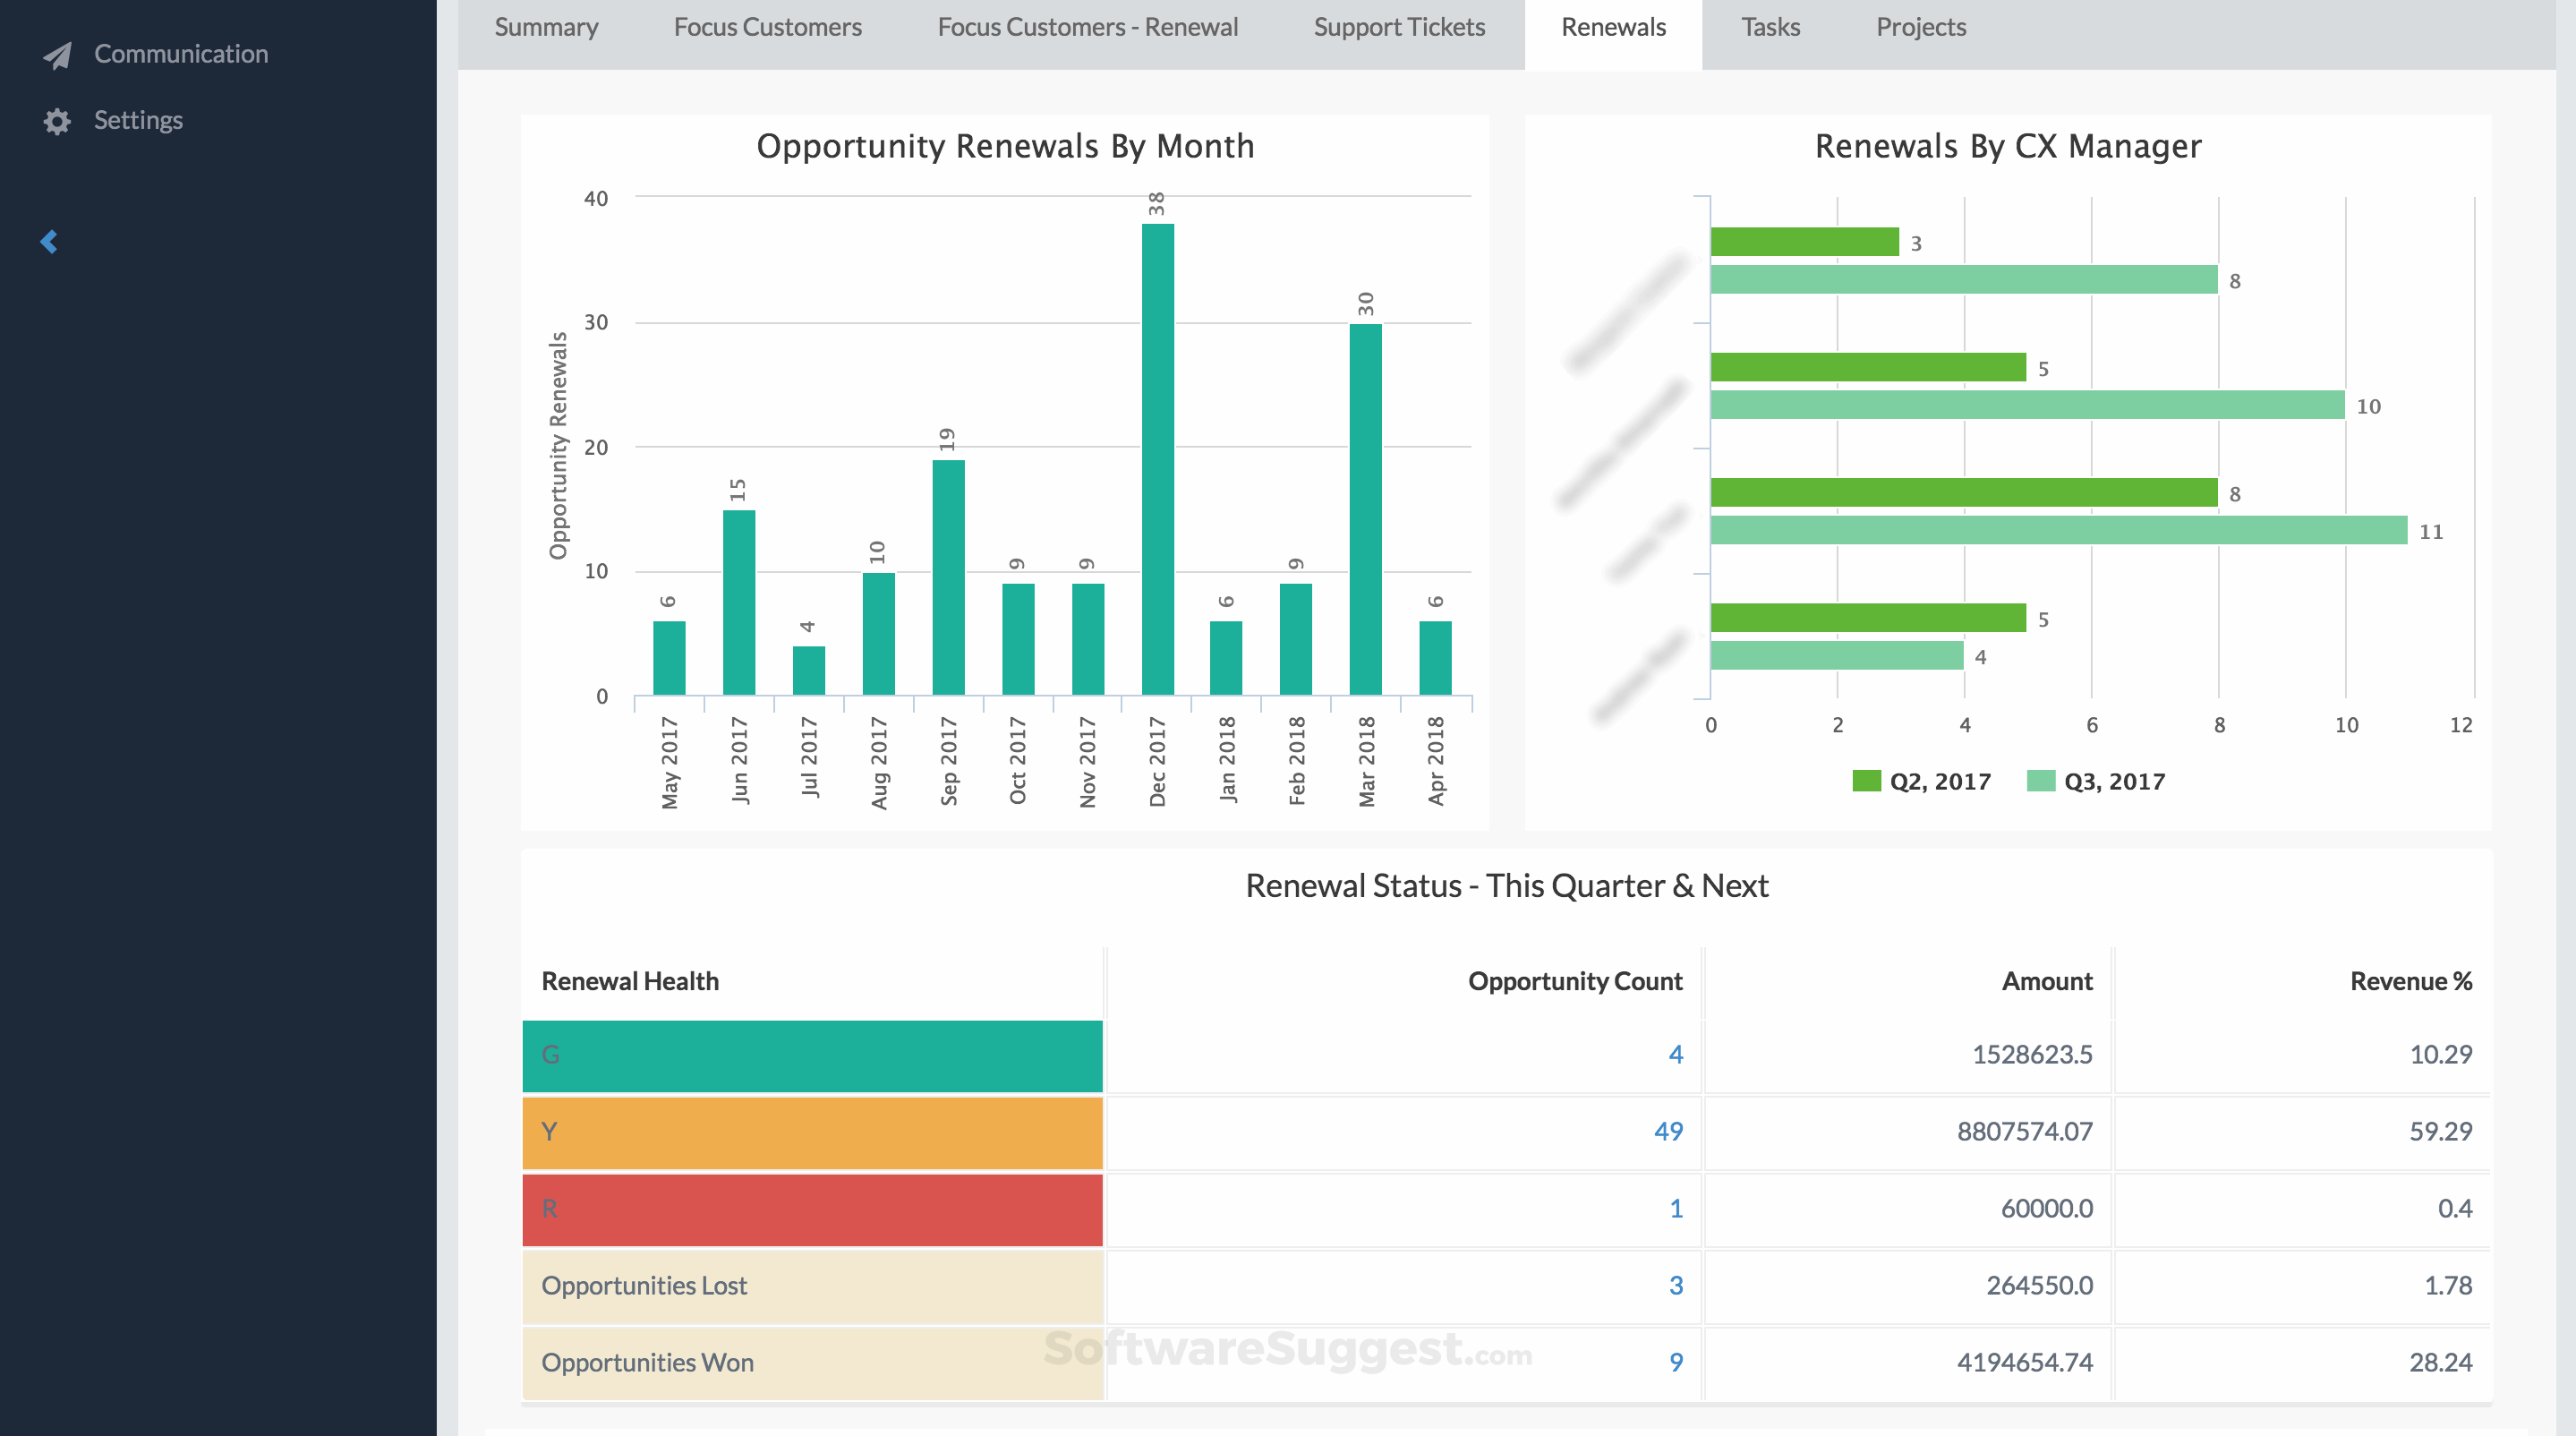Open the Support Tickets tab
This screenshot has height=1436, width=2576.
point(1398,28)
